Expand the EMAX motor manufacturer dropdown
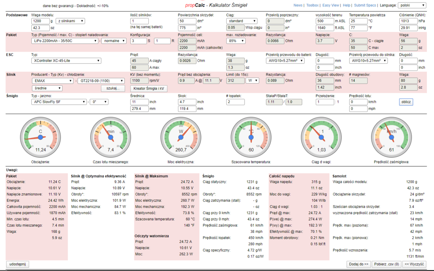The image size is (434, 271). click(53, 81)
